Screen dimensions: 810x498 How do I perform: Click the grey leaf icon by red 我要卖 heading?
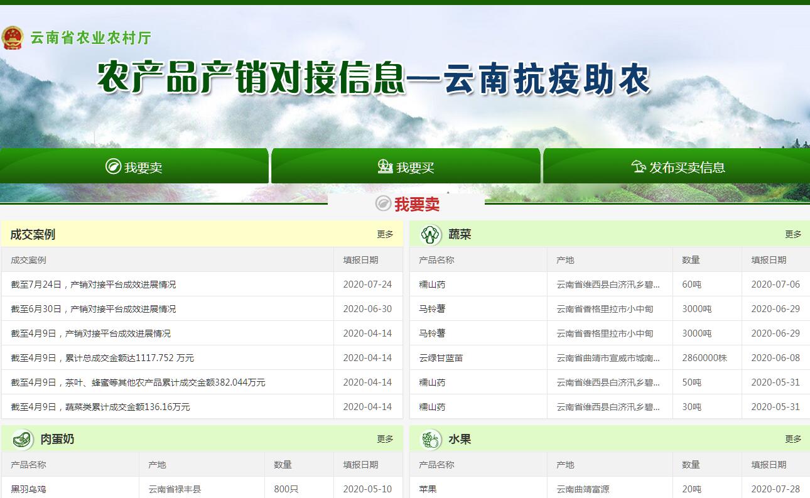383,203
